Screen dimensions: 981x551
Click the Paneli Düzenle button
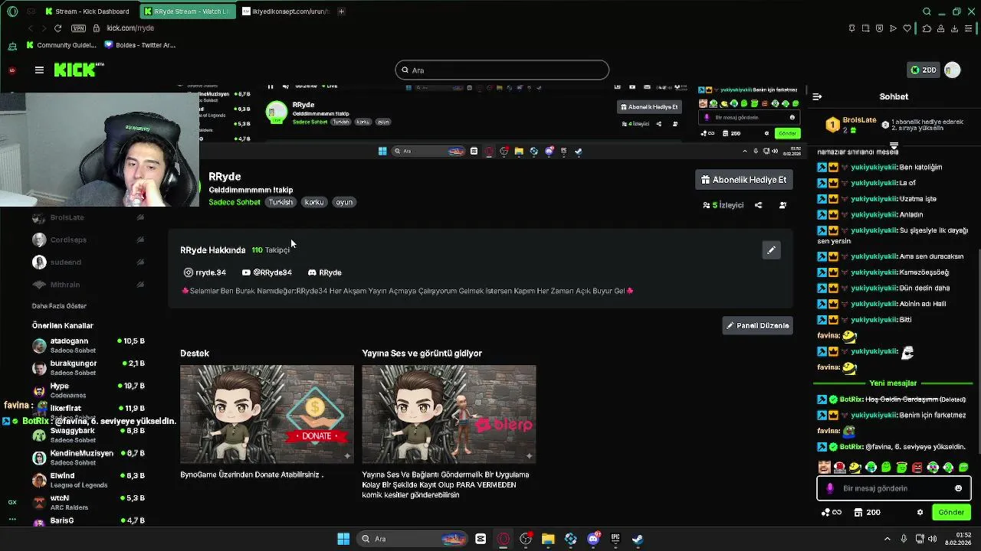(x=757, y=325)
